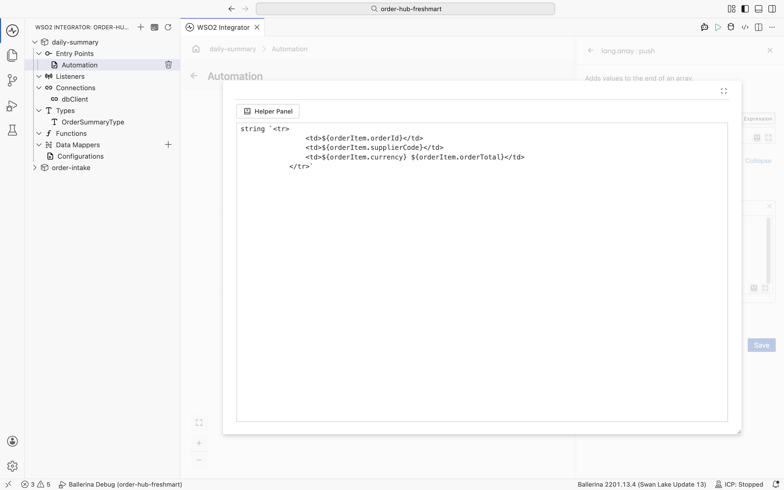
Task: Click the errors and warnings status bar entry
Action: pos(36,485)
